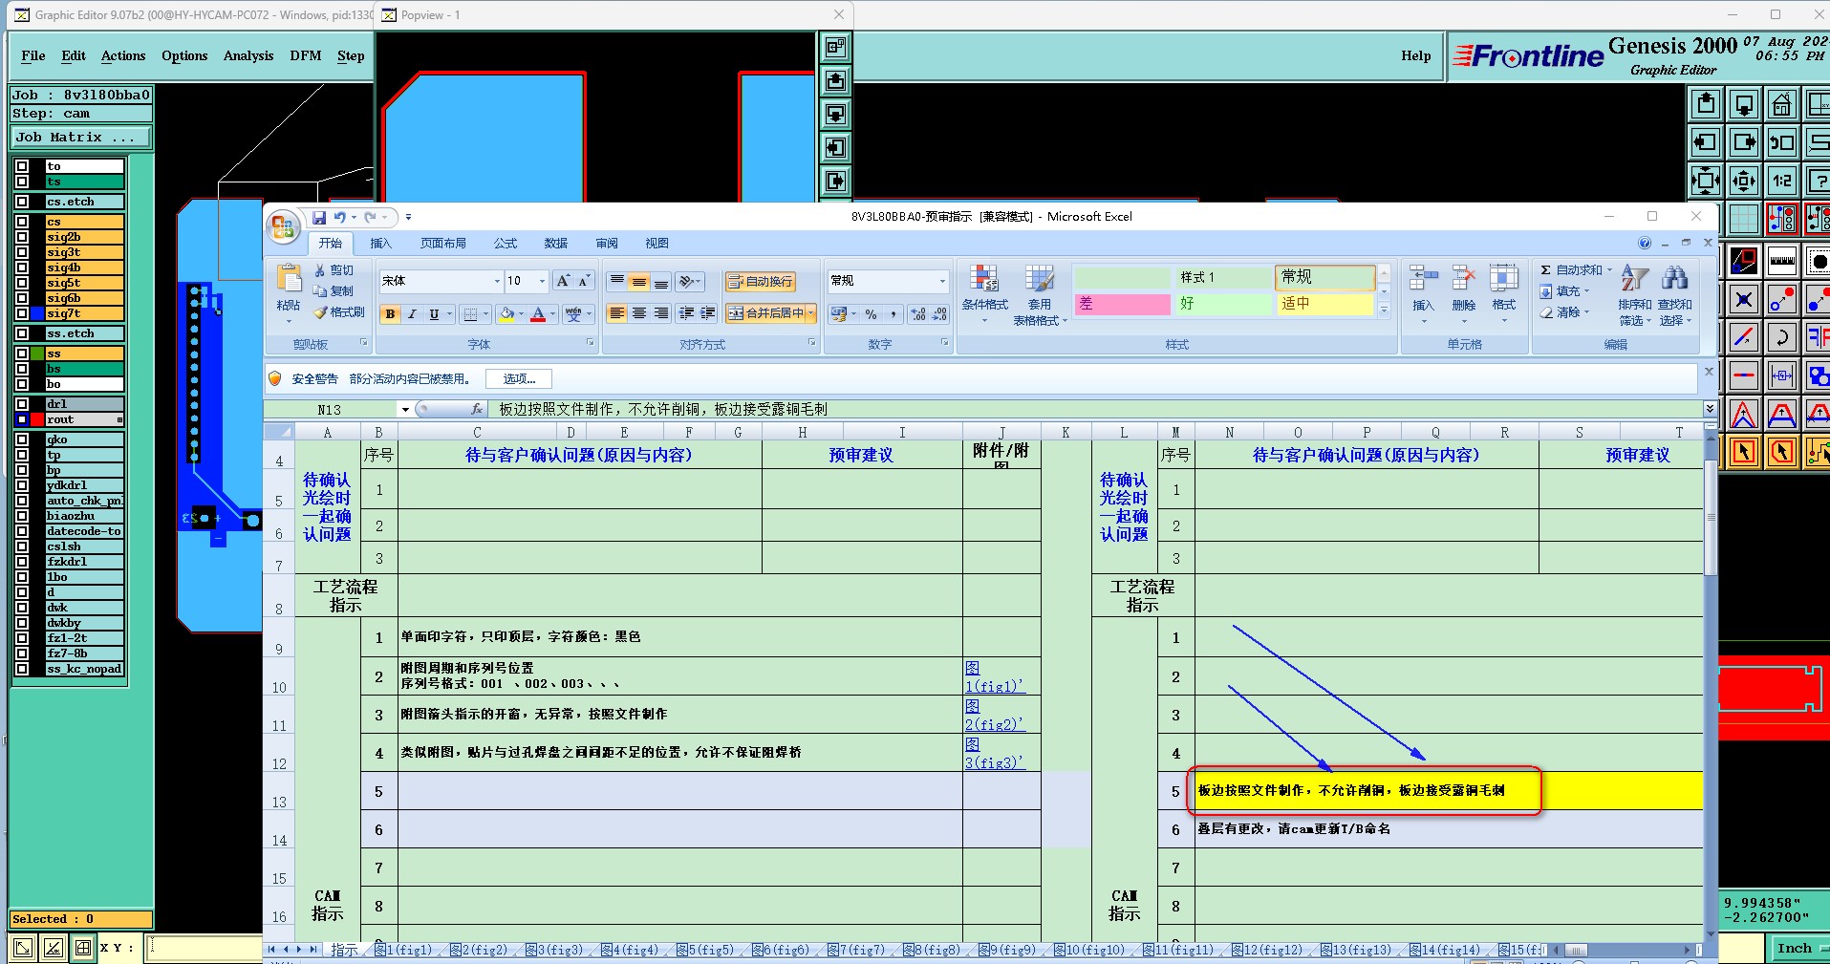Switch to the 页面布局 ribbon tab
Screen dimensions: 1830x964
(443, 244)
